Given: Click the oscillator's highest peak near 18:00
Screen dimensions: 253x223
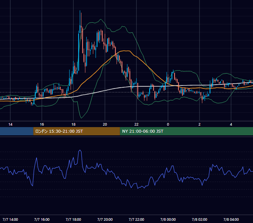Looking at the screenshot, I should click(80, 150).
